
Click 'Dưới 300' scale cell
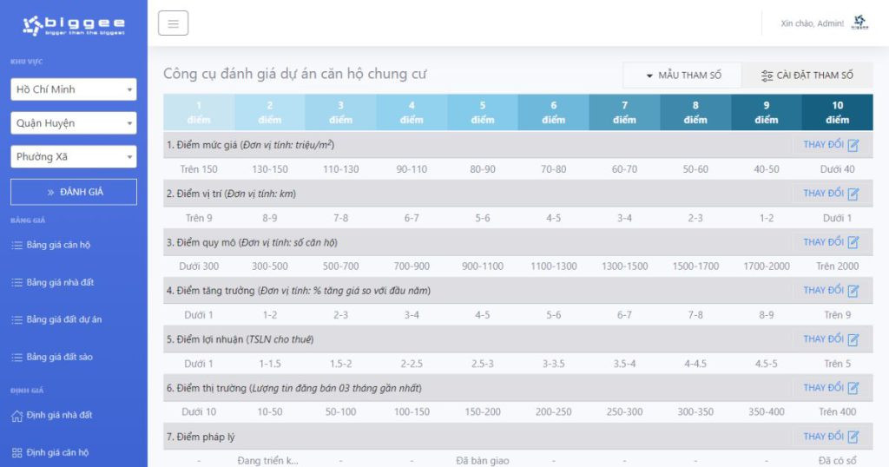click(199, 266)
